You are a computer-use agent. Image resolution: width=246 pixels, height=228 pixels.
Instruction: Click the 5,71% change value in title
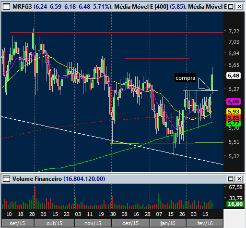[102, 7]
